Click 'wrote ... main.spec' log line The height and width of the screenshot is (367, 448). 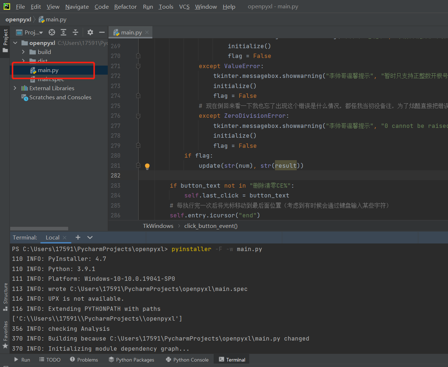click(130, 289)
